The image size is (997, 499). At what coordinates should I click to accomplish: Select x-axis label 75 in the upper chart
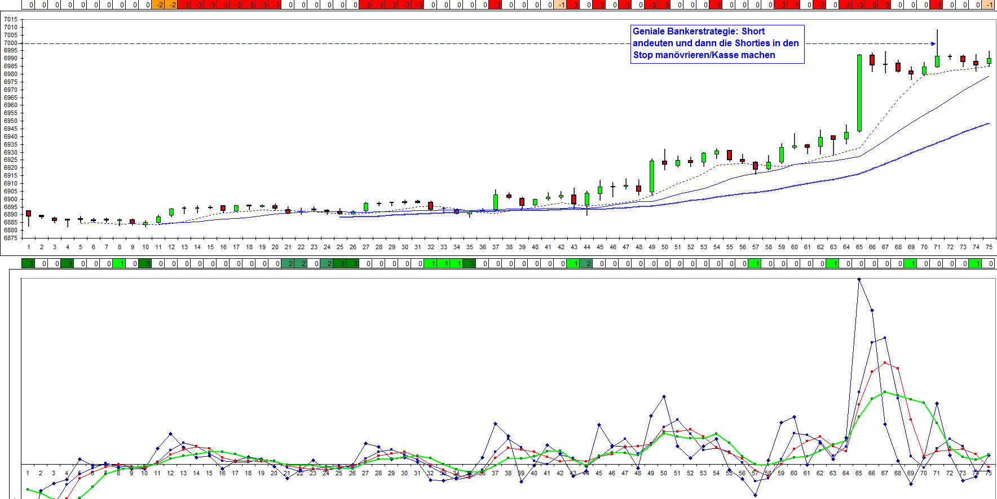click(989, 247)
